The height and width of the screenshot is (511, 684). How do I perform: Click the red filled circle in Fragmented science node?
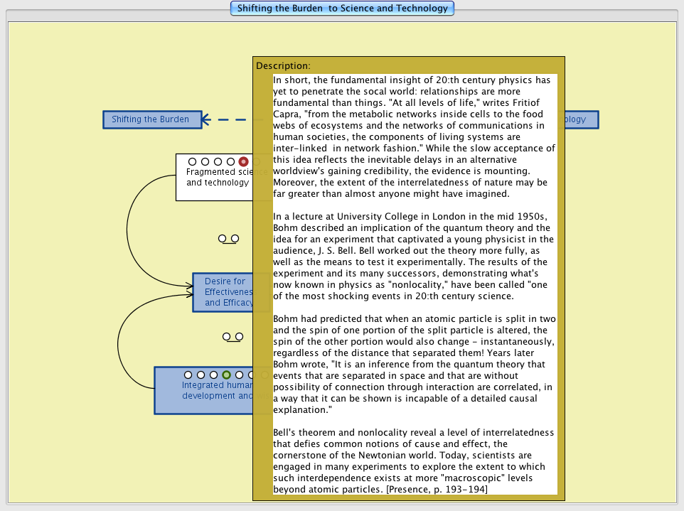click(x=243, y=162)
